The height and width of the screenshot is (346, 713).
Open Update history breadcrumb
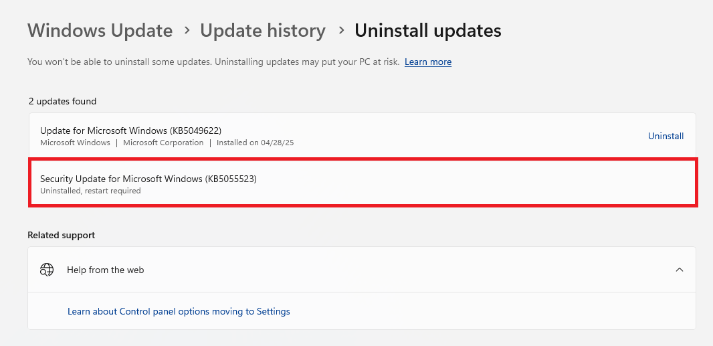pyautogui.click(x=263, y=31)
